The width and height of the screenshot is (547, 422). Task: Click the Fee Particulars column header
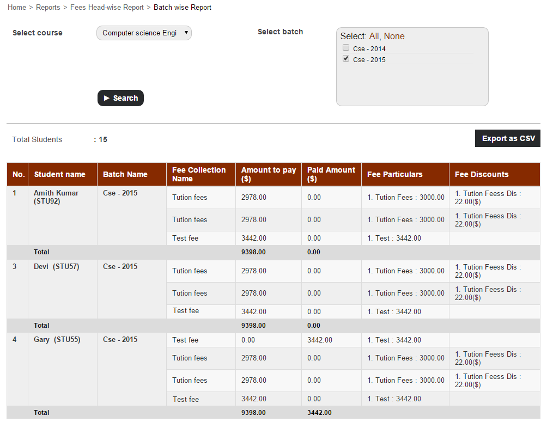(x=394, y=174)
